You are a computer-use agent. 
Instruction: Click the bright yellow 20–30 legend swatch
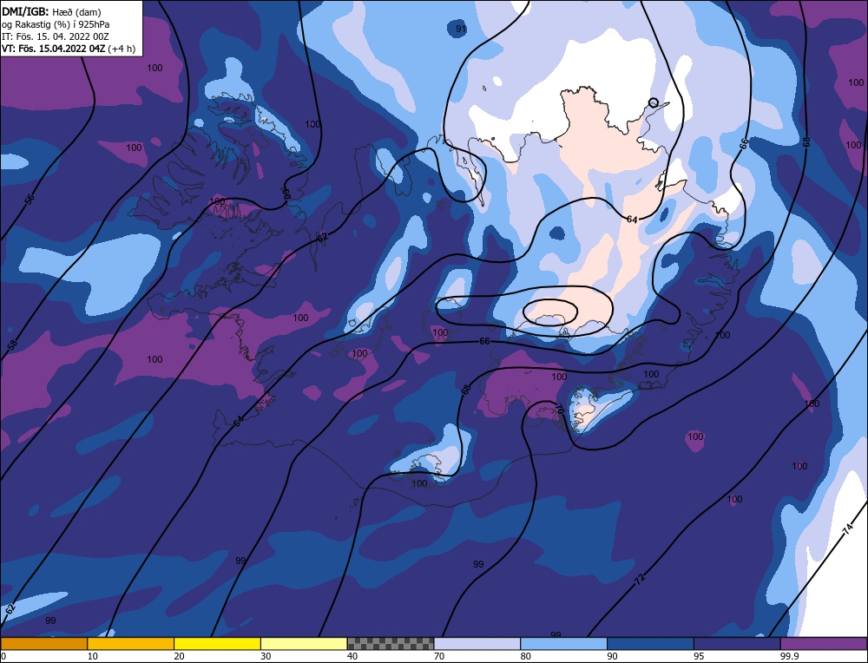pos(217,643)
